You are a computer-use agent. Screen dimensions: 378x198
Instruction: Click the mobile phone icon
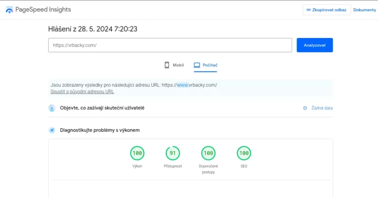[167, 65]
